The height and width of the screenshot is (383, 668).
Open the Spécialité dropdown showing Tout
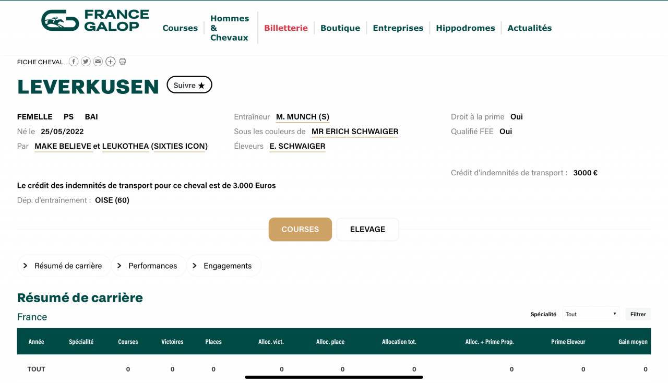pyautogui.click(x=591, y=314)
